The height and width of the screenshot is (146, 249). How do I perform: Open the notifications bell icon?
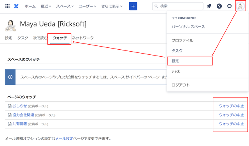click(209, 6)
